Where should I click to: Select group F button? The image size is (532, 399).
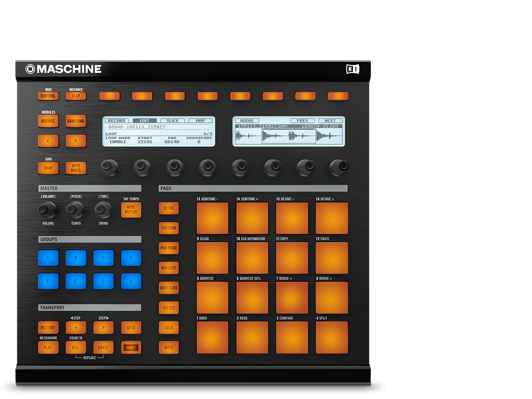[76, 281]
